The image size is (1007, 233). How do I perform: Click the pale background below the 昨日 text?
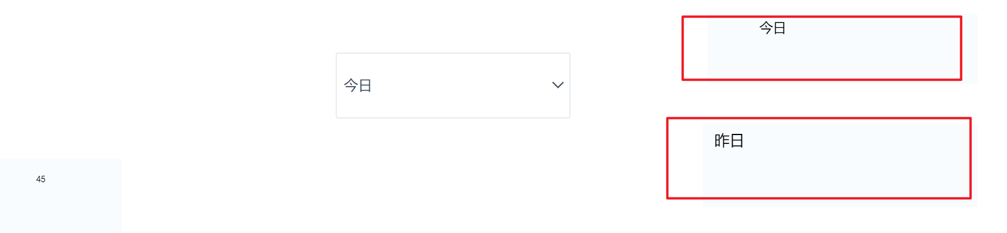coord(729,174)
